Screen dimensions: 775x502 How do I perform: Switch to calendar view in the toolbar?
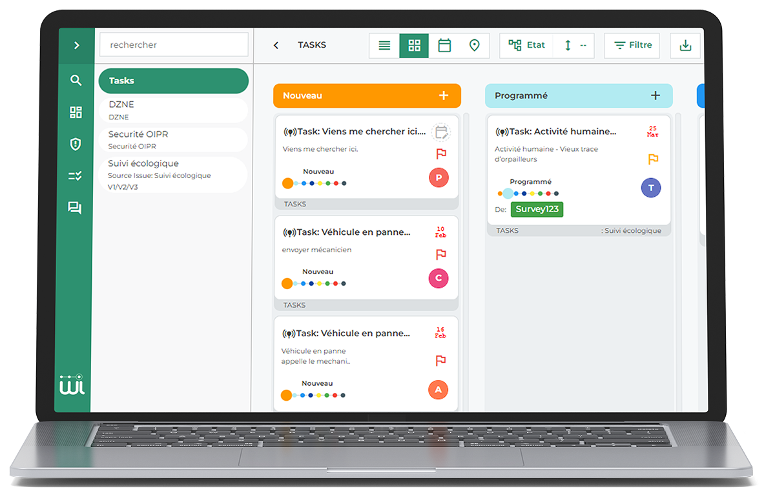pyautogui.click(x=444, y=45)
